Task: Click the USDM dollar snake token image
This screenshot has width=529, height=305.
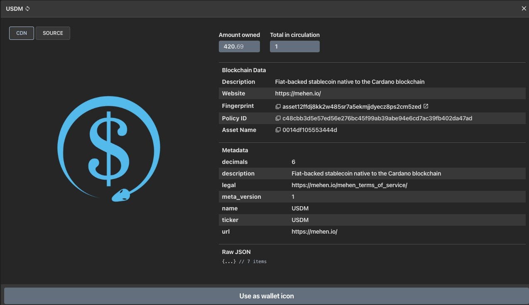Action: [109, 149]
